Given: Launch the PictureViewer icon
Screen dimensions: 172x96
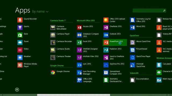Looking at the screenshot, I should (x=132, y=50).
